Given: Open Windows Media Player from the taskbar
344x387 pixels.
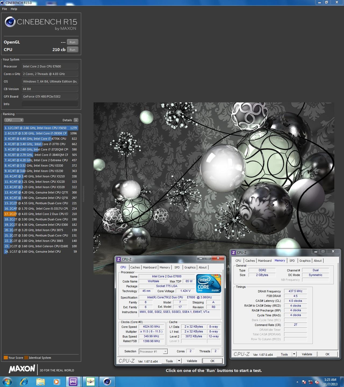Looking at the screenshot, I should click(x=56, y=382).
